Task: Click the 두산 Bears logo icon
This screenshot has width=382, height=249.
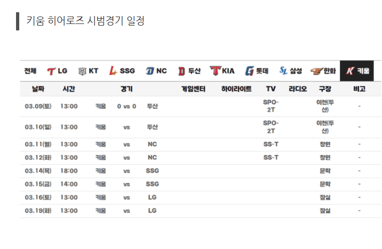Action: [x=182, y=71]
